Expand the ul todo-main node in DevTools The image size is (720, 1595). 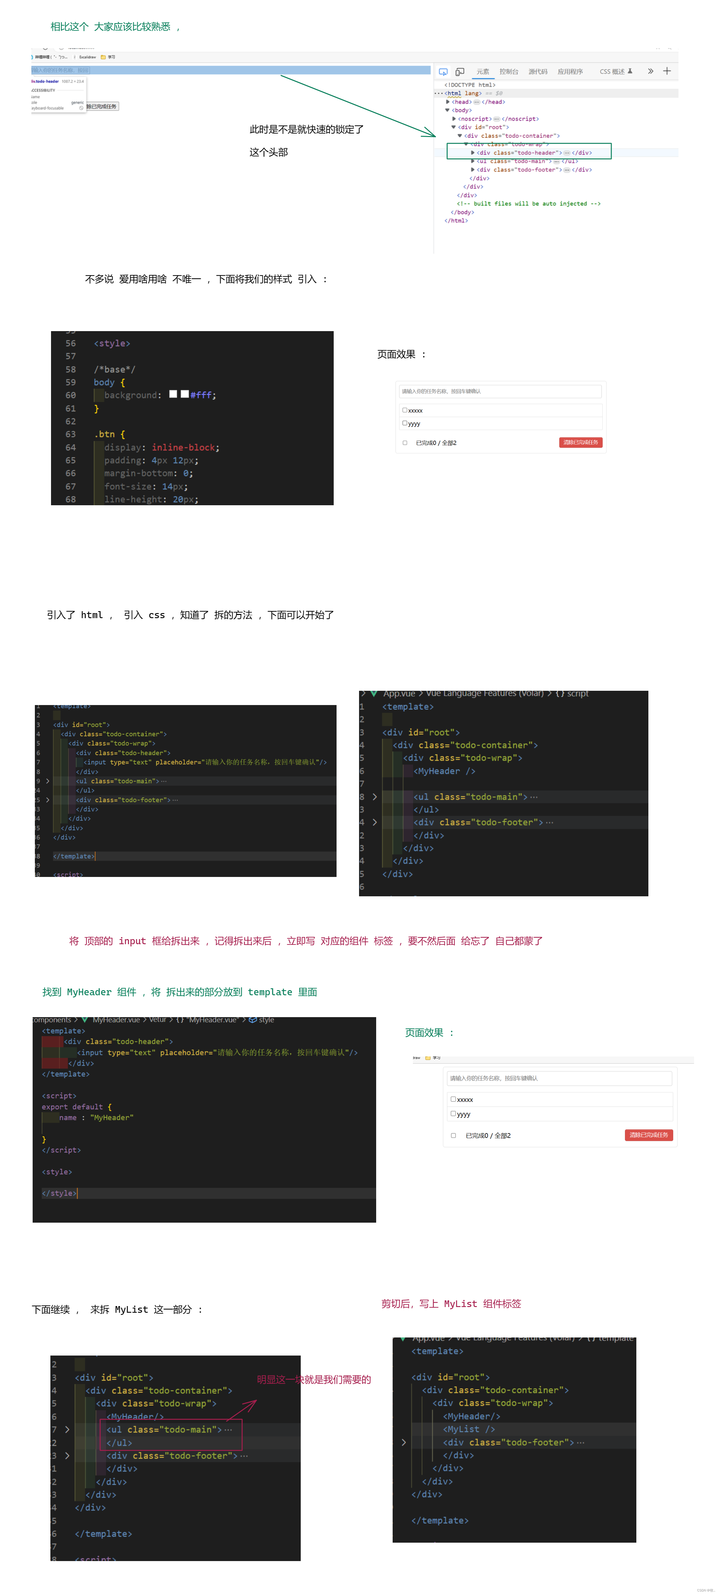pos(473,161)
